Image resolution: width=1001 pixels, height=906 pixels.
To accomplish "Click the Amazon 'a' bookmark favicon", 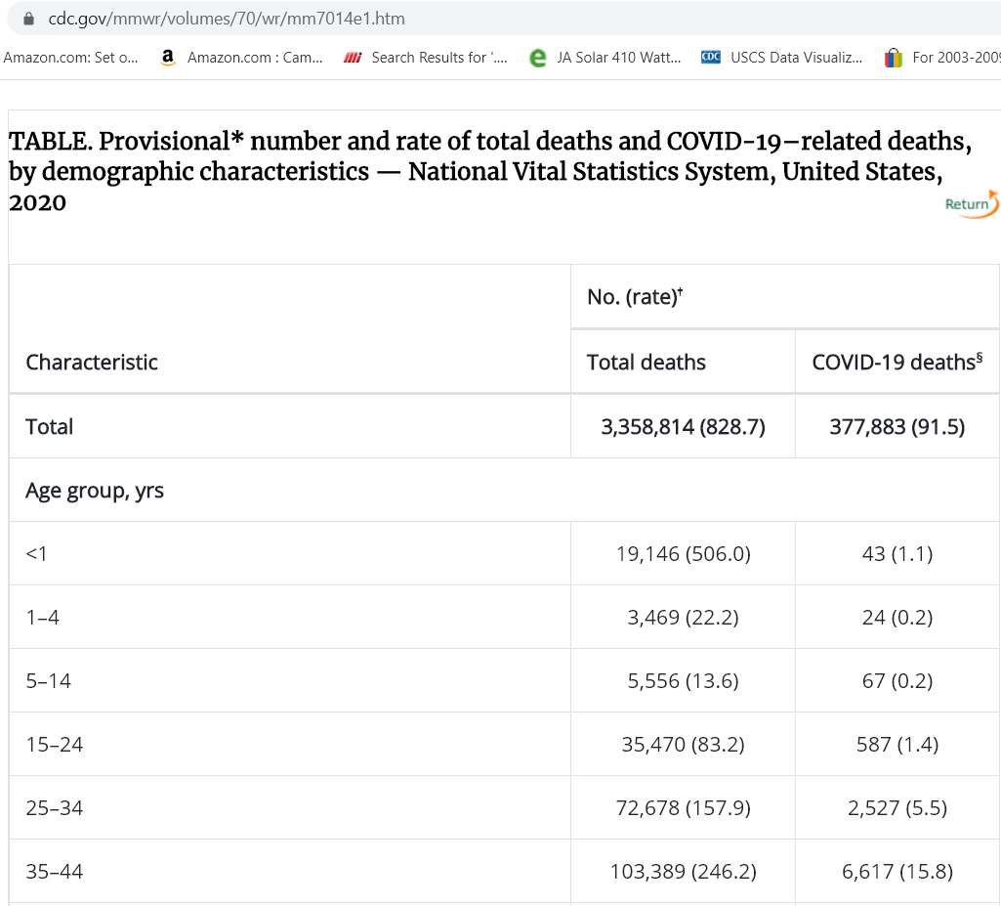I will [168, 58].
